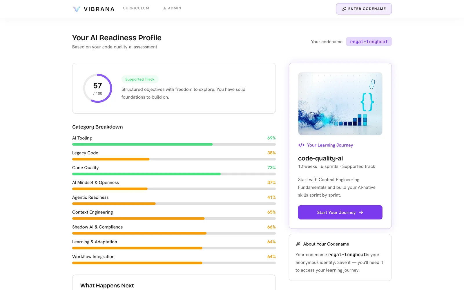Click the learning journey cover image
464x290 pixels.
340,104
